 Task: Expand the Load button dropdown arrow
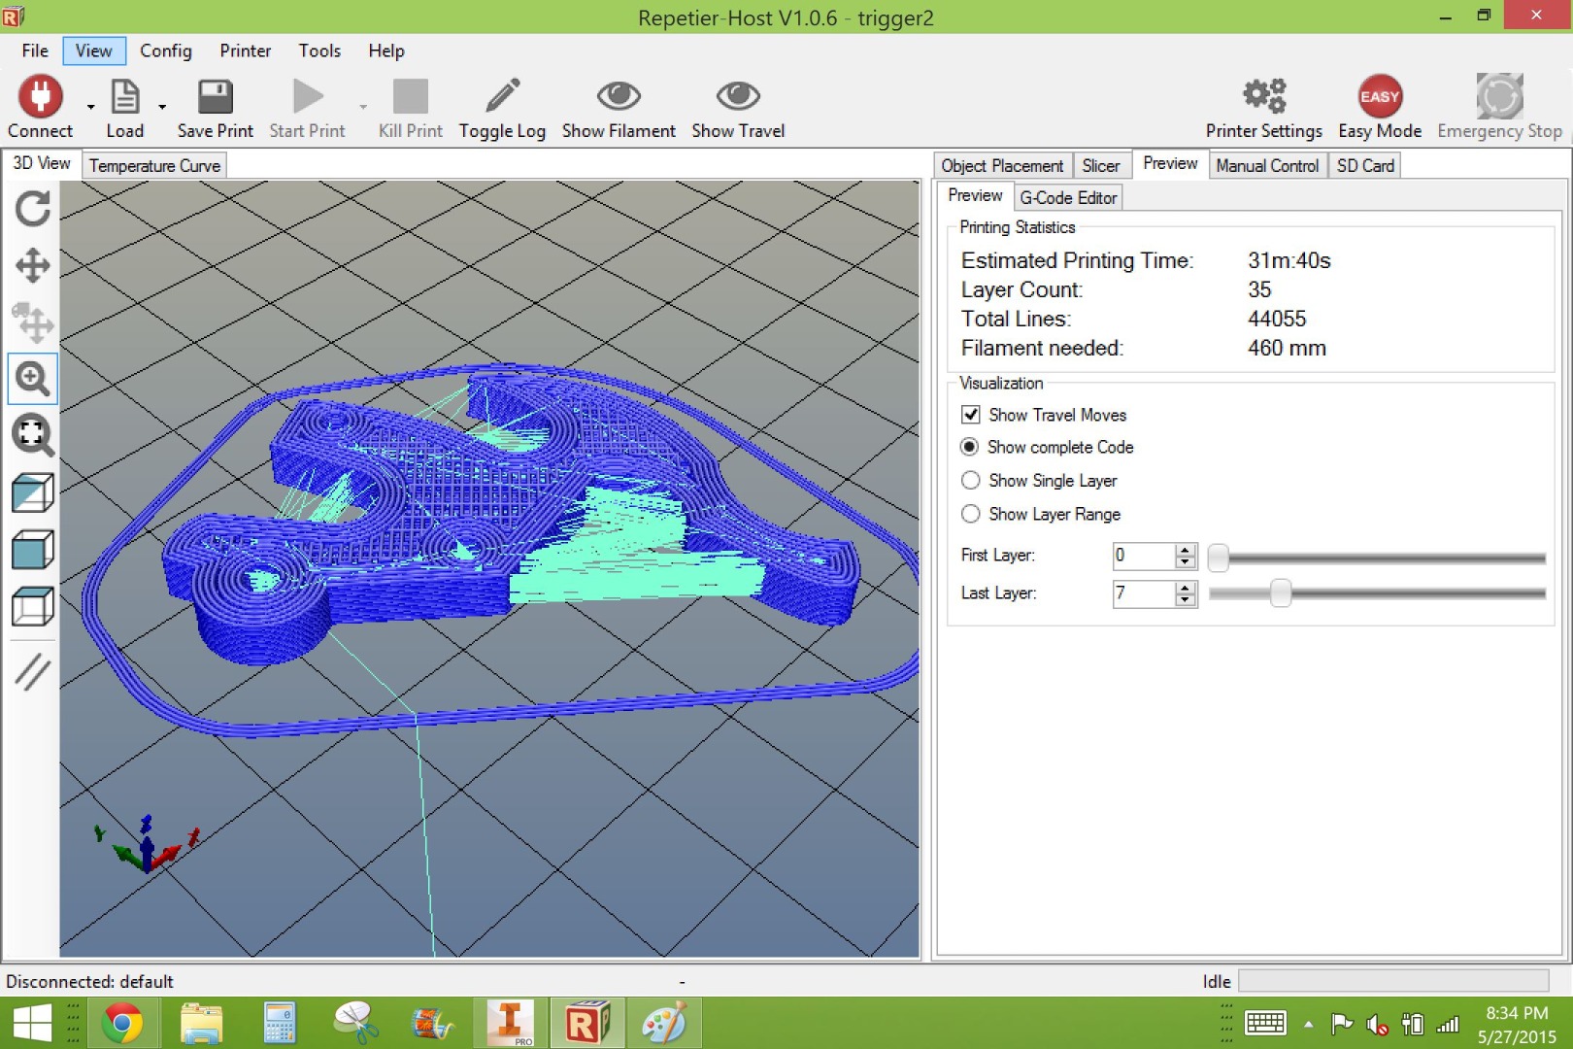tap(162, 107)
